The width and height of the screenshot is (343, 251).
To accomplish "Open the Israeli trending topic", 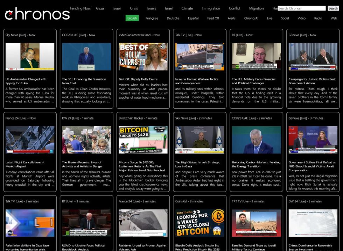I will (117, 8).
